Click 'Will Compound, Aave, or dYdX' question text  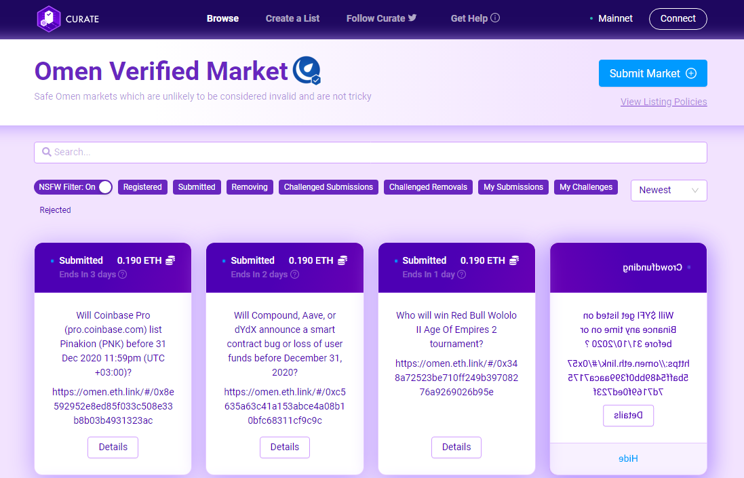click(285, 344)
